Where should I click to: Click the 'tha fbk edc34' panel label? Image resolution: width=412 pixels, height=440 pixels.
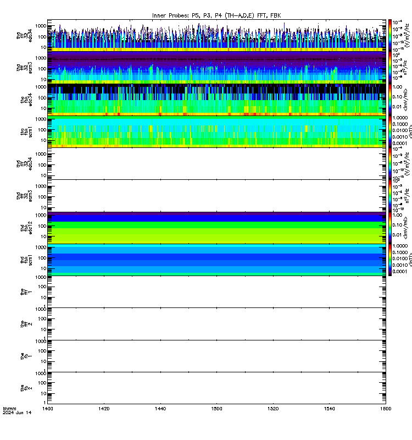point(26,100)
